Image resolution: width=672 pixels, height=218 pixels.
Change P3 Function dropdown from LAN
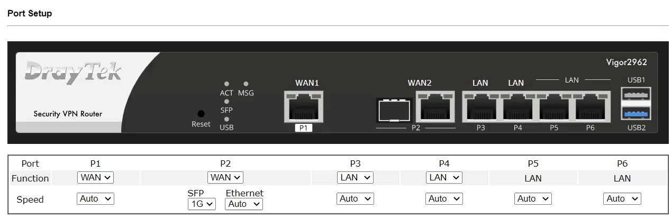point(355,178)
